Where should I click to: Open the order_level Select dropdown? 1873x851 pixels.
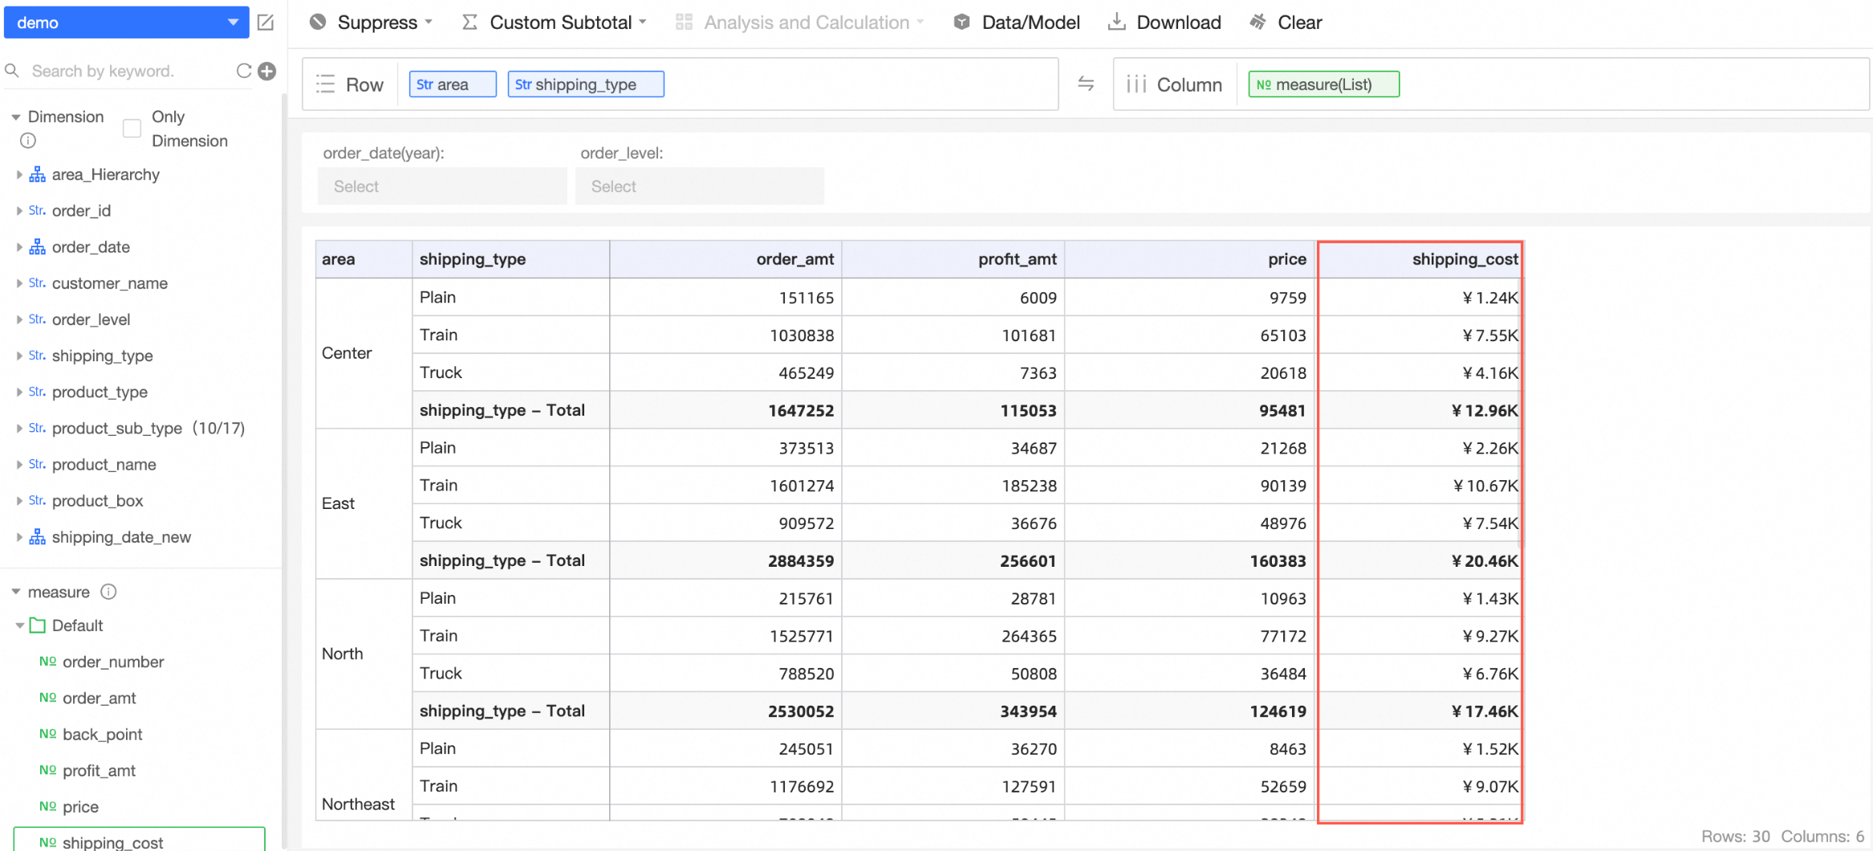pos(699,186)
